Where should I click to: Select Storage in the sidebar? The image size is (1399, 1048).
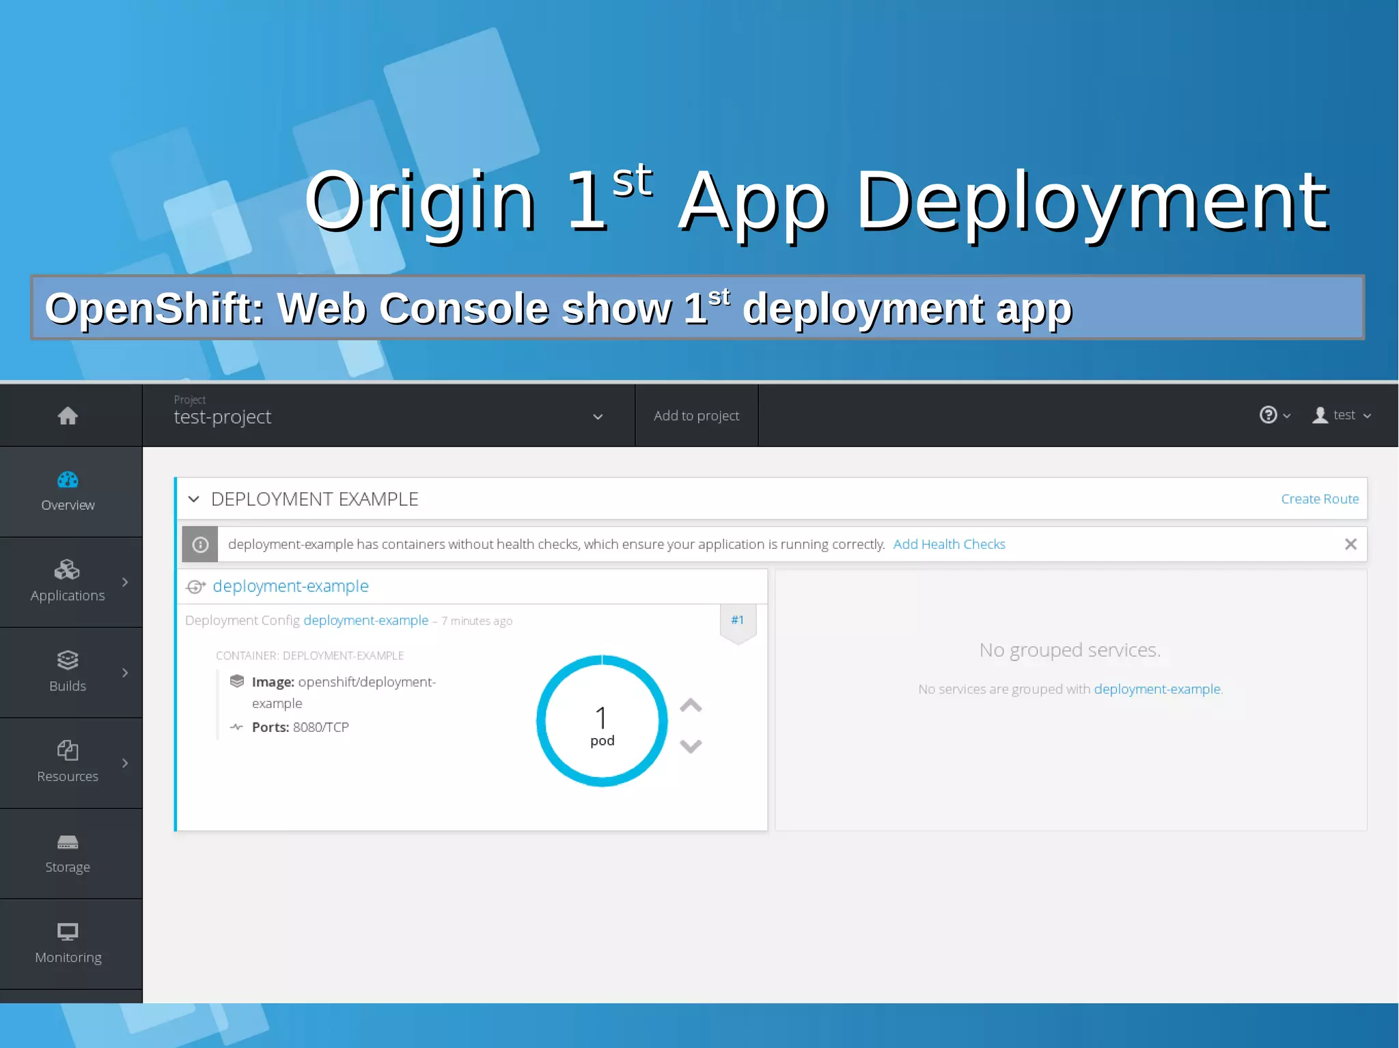pyautogui.click(x=71, y=854)
